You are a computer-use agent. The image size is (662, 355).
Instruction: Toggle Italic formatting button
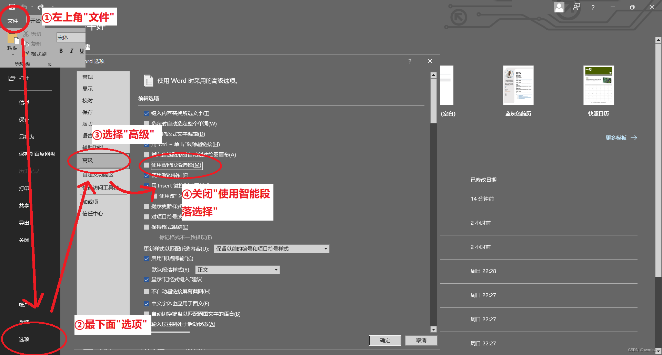point(71,51)
